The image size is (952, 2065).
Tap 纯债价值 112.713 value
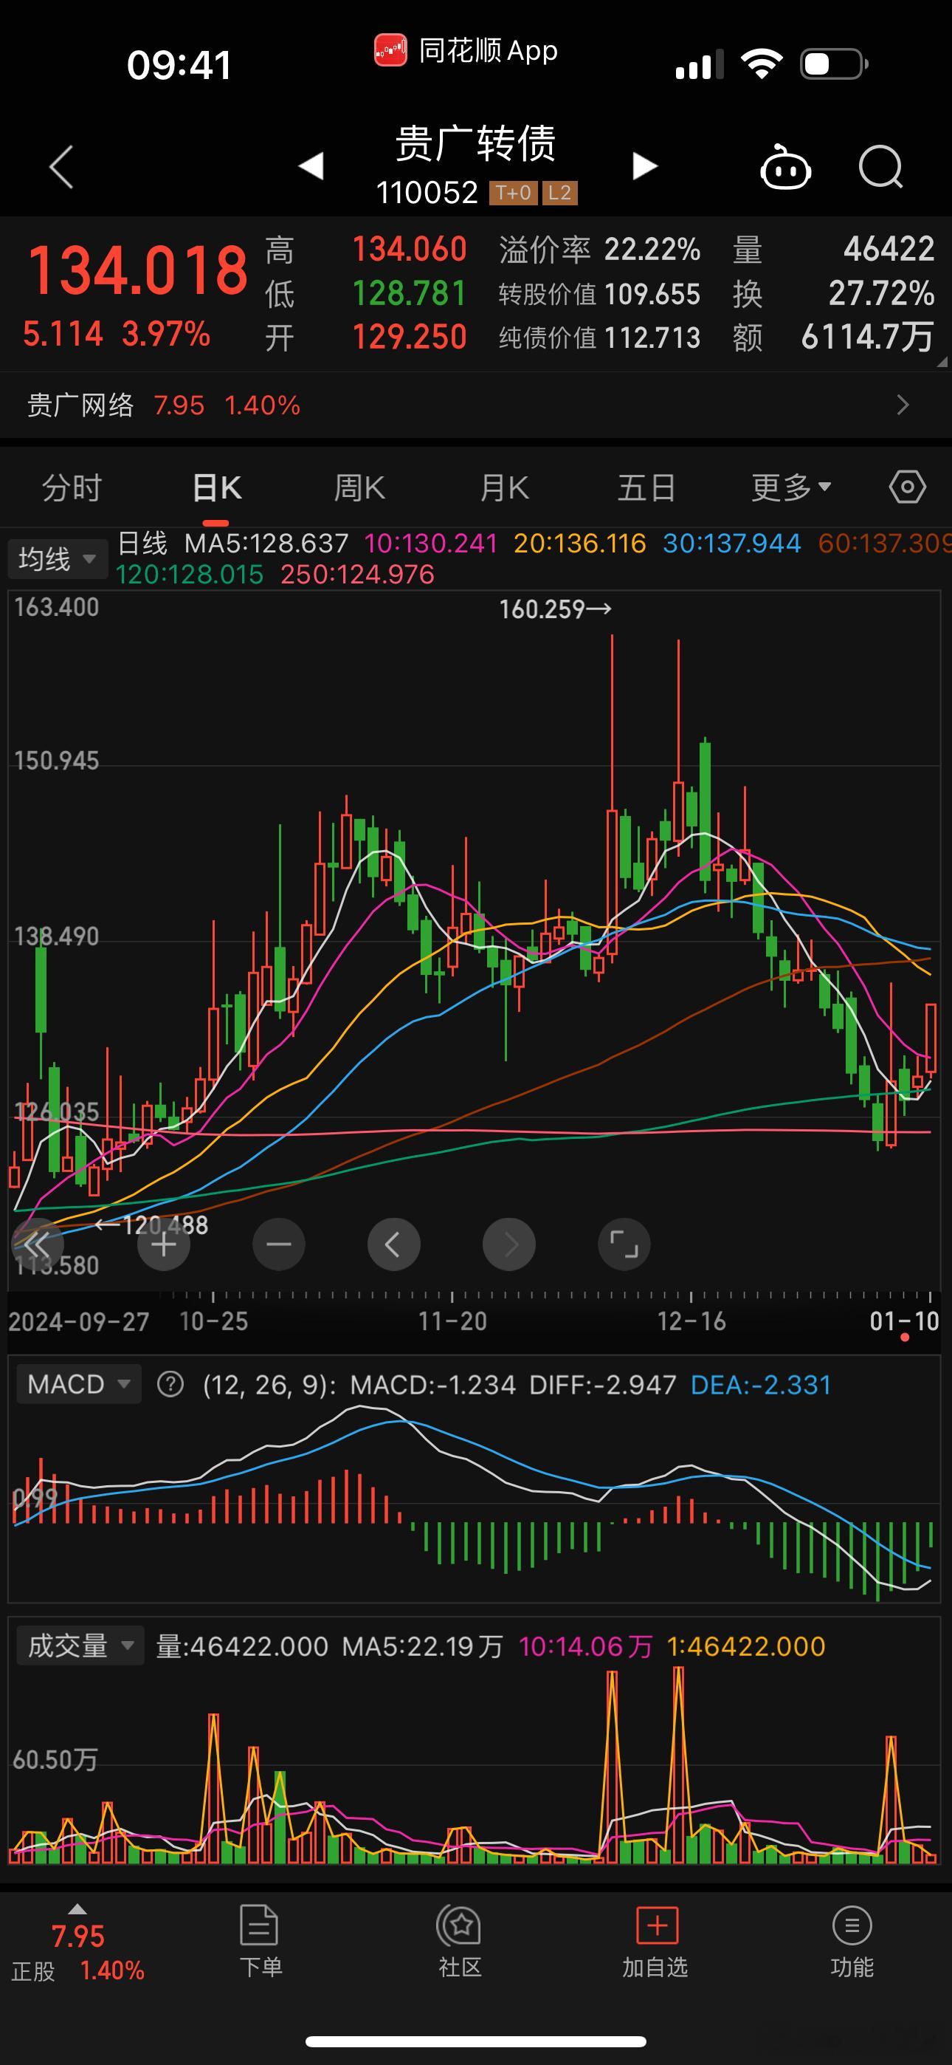point(652,338)
